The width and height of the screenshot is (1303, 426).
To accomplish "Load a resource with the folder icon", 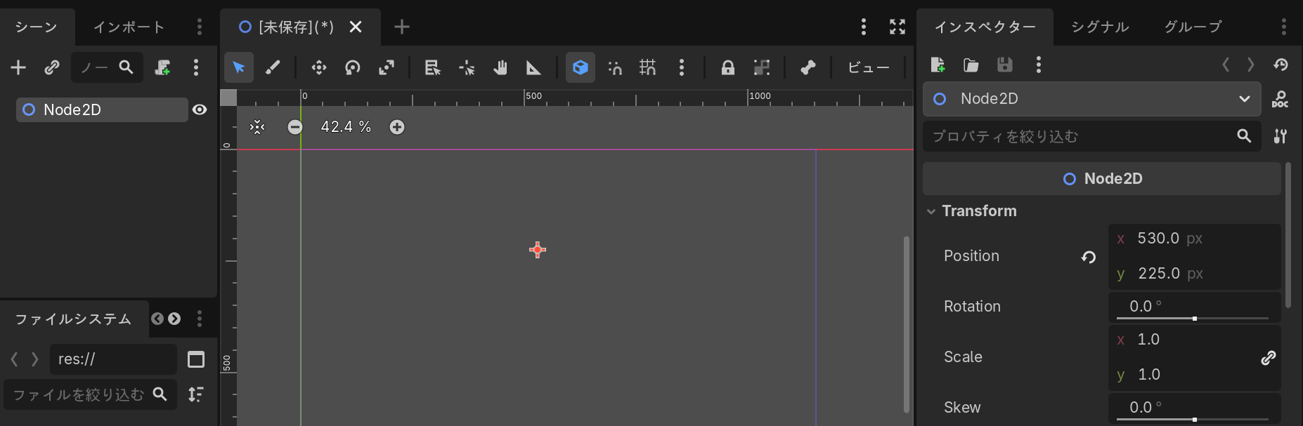I will (x=971, y=65).
